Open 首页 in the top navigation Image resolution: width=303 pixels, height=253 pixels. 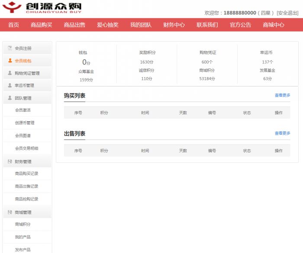click(13, 25)
